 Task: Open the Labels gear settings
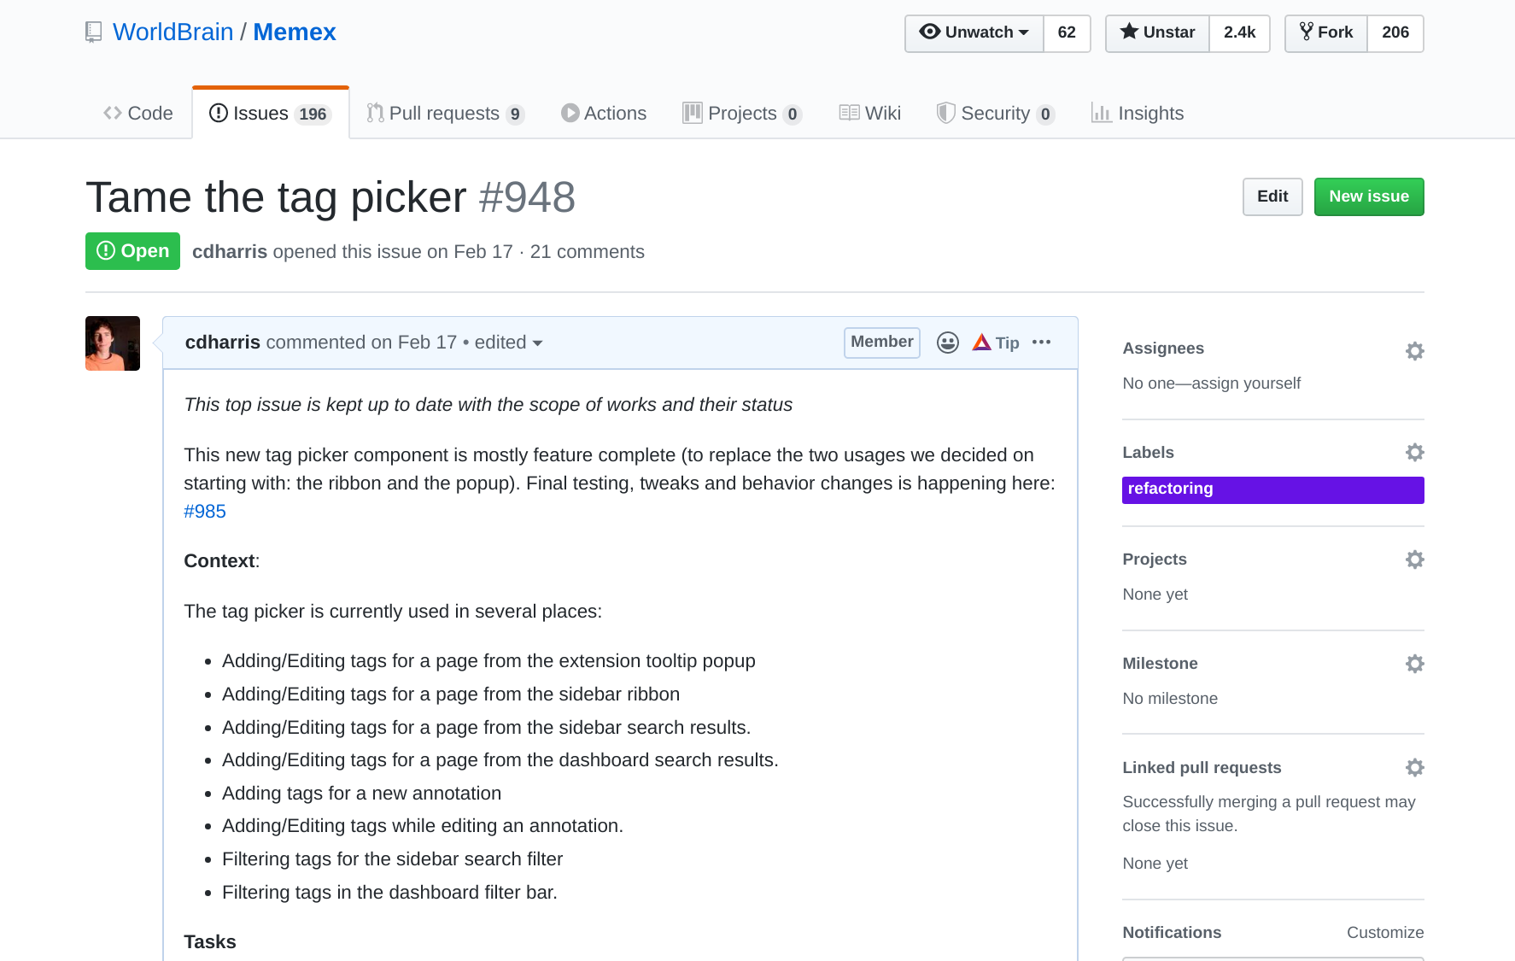click(1414, 452)
